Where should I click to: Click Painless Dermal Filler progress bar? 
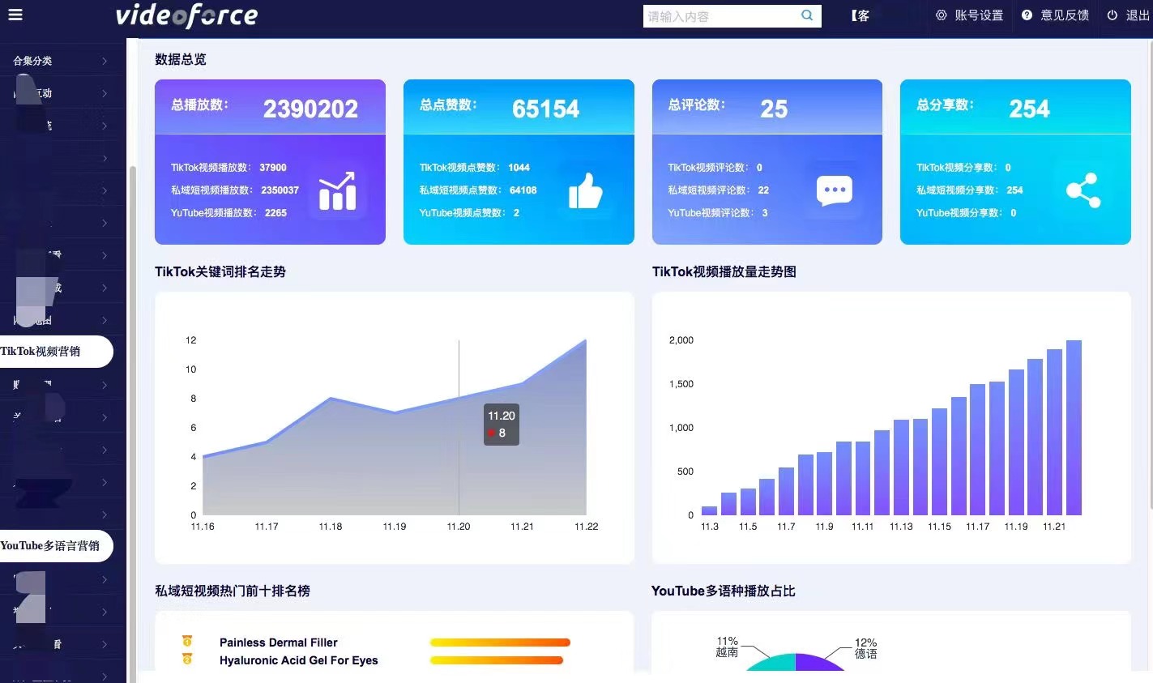click(x=500, y=642)
